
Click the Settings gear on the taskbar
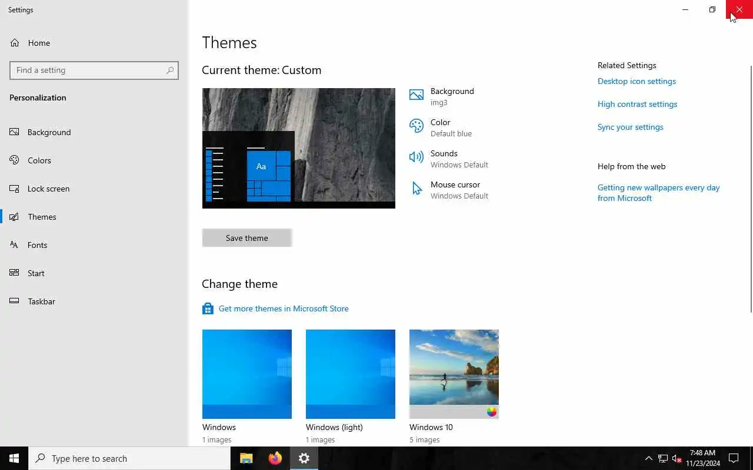tap(304, 458)
